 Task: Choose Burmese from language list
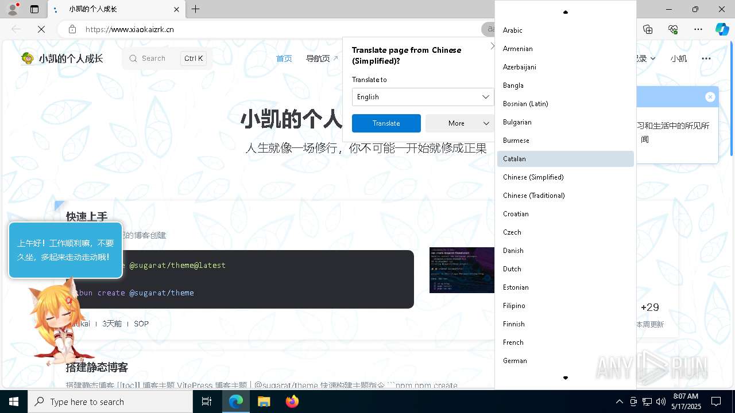566,141
